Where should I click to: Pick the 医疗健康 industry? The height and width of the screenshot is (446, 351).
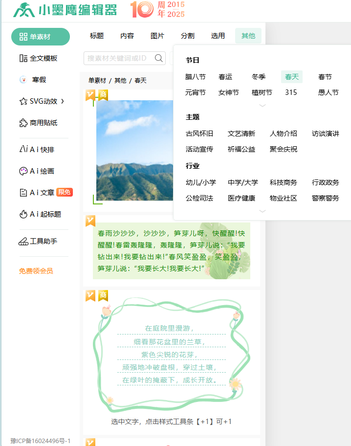241,198
